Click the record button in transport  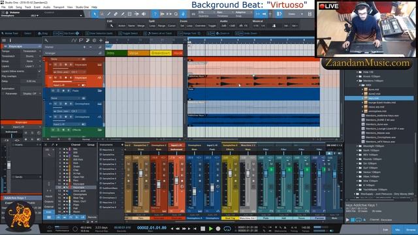pos(218,228)
